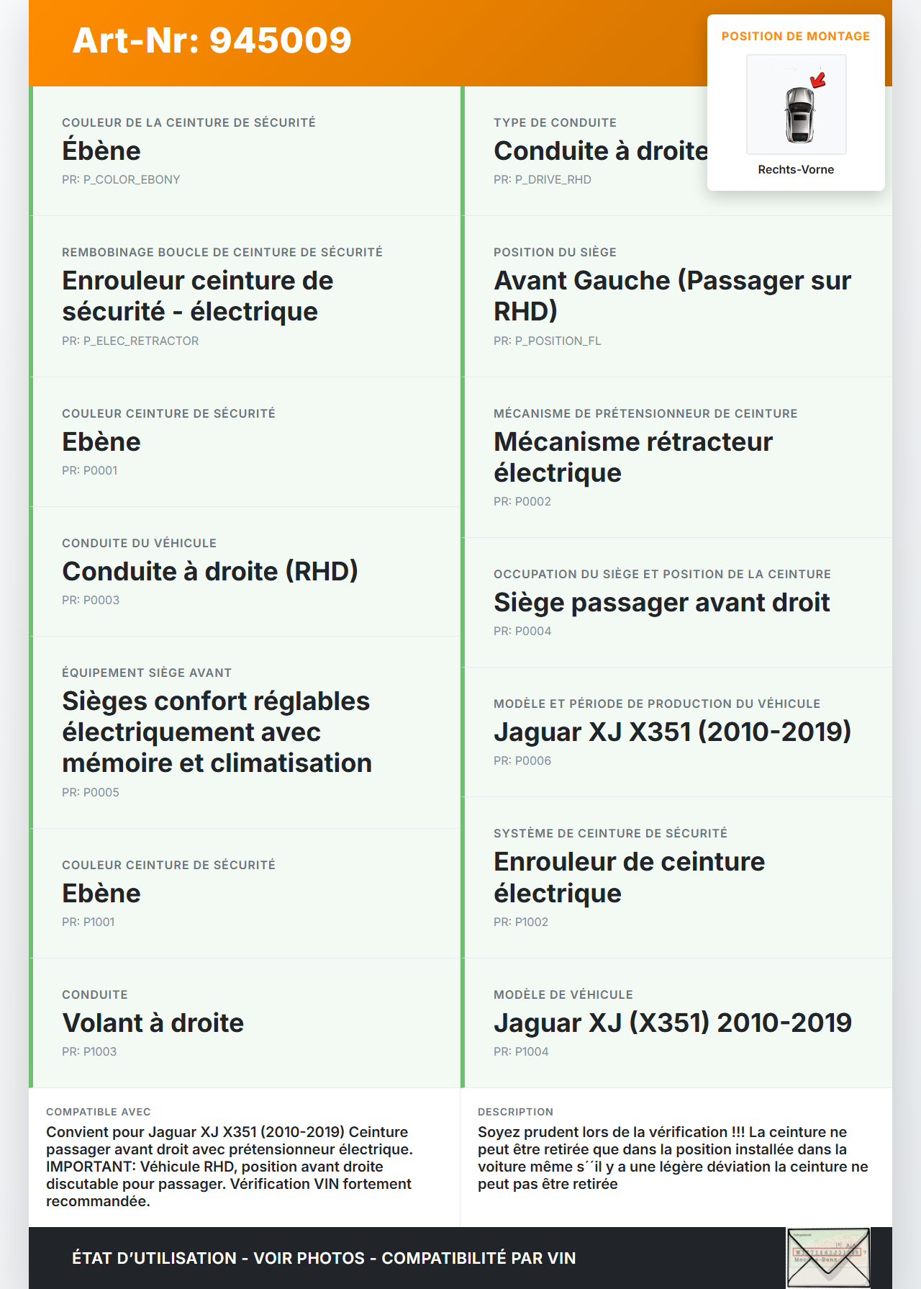Click "Siège passager avant droit" value
The width and height of the screenshot is (921, 1289).
point(661,602)
